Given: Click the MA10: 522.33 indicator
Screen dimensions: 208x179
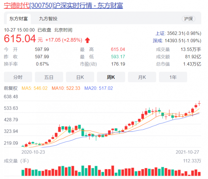Looking at the screenshot, I should pos(66,88).
